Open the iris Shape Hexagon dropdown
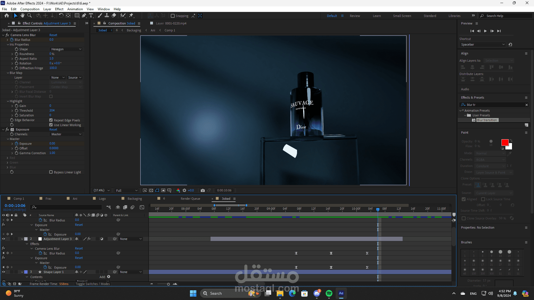This screenshot has width=534, height=300. [66, 49]
